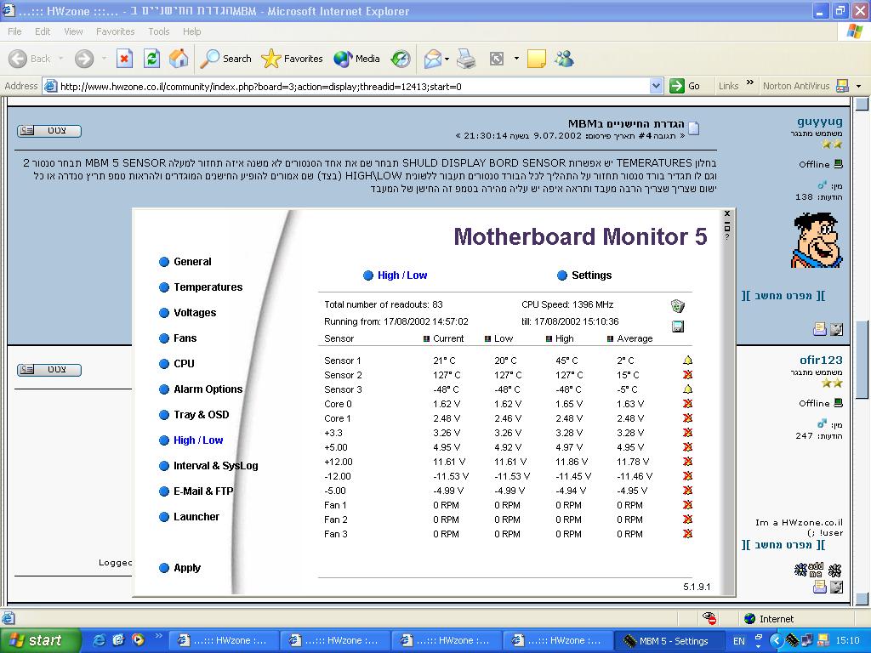Open the Fans section
Image resolution: width=871 pixels, height=653 pixels.
pos(178,338)
